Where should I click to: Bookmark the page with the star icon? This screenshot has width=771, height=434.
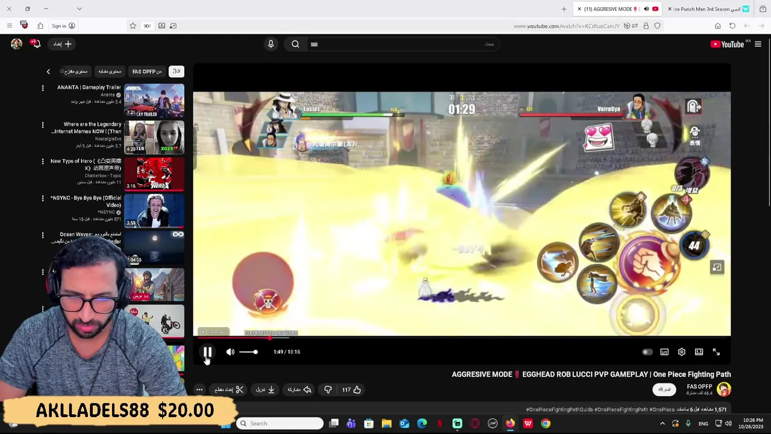(133, 26)
